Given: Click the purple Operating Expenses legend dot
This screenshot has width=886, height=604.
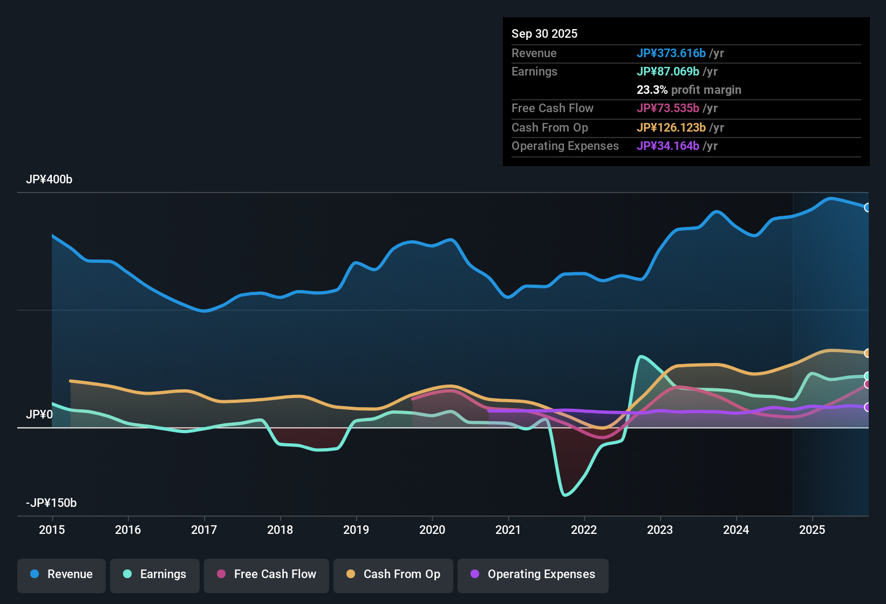Looking at the screenshot, I should [x=475, y=574].
